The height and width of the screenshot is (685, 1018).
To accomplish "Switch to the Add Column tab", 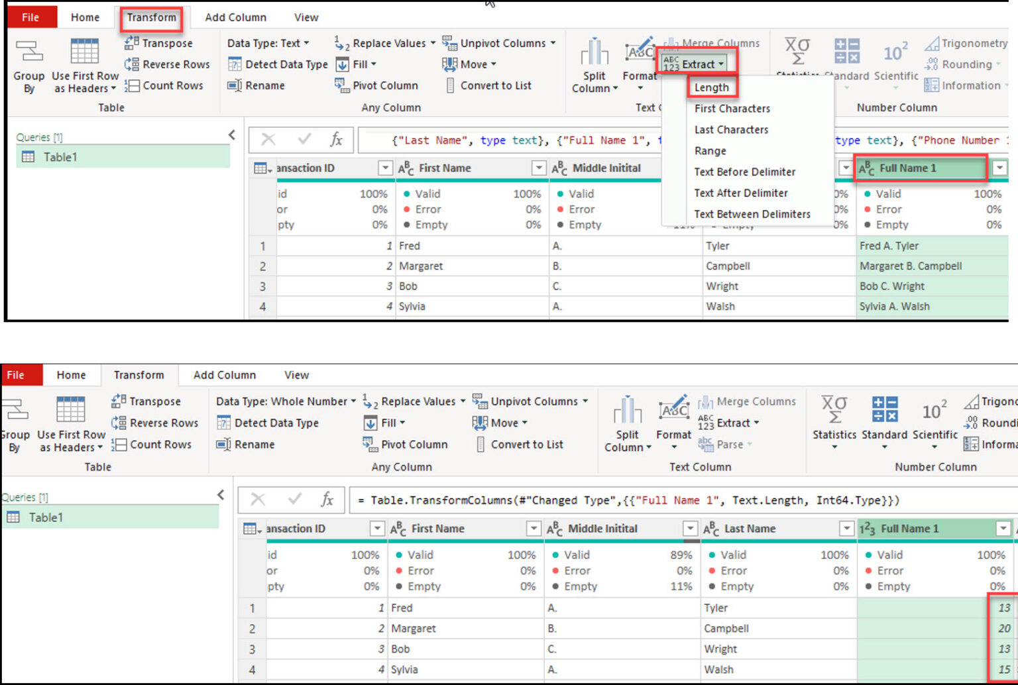I will [235, 17].
